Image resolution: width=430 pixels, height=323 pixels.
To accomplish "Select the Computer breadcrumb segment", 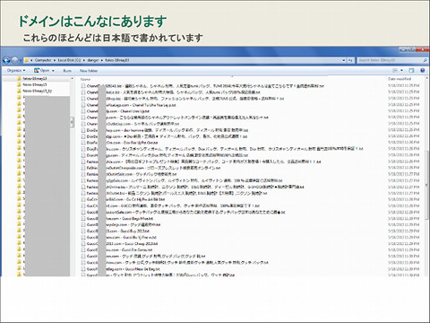I will 43,60.
